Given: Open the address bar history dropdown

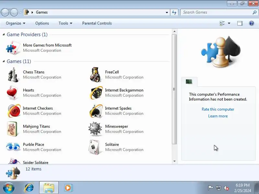Looking at the screenshot, I should tap(167, 12).
